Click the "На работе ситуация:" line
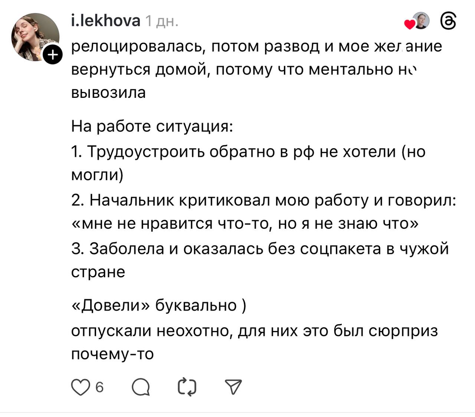 152,126
